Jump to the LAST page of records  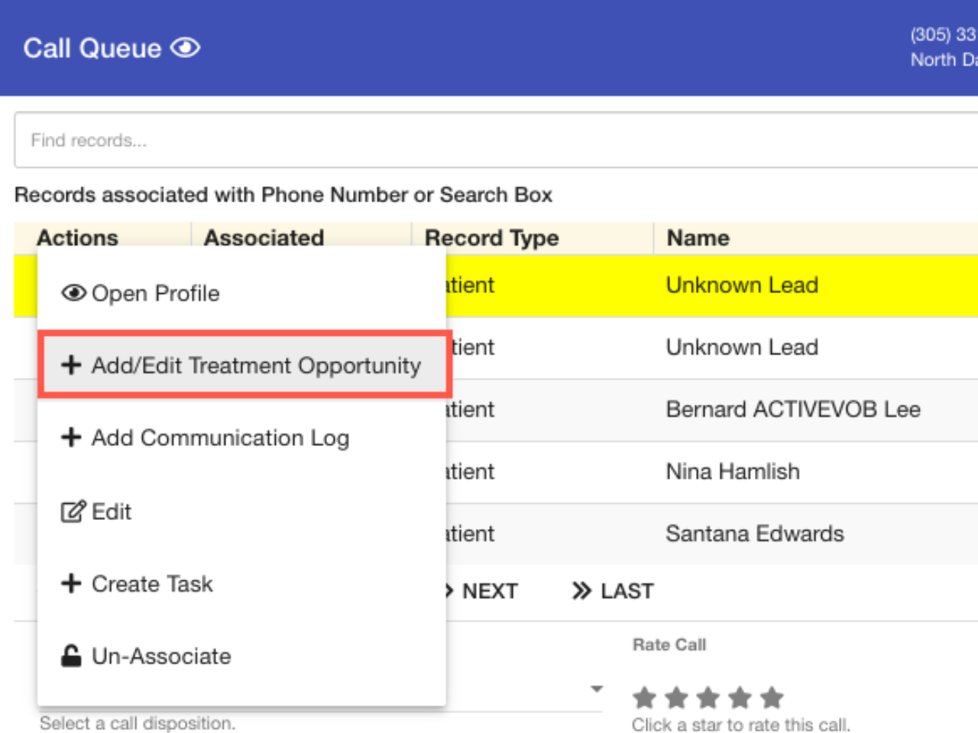[613, 591]
